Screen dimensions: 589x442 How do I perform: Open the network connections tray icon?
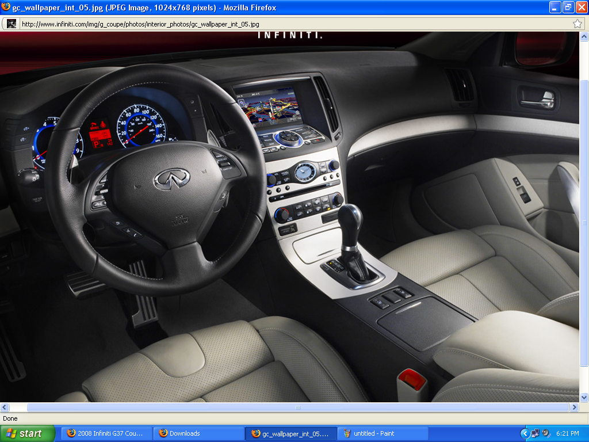coord(535,433)
